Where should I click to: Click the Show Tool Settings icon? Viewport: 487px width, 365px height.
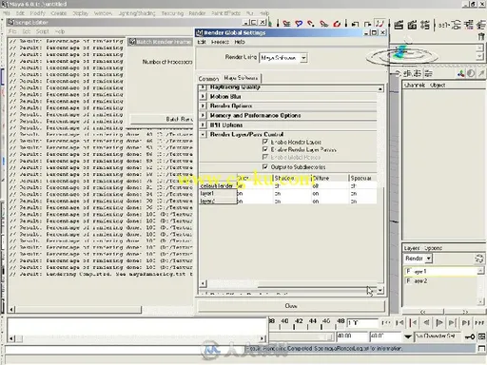tap(469, 25)
